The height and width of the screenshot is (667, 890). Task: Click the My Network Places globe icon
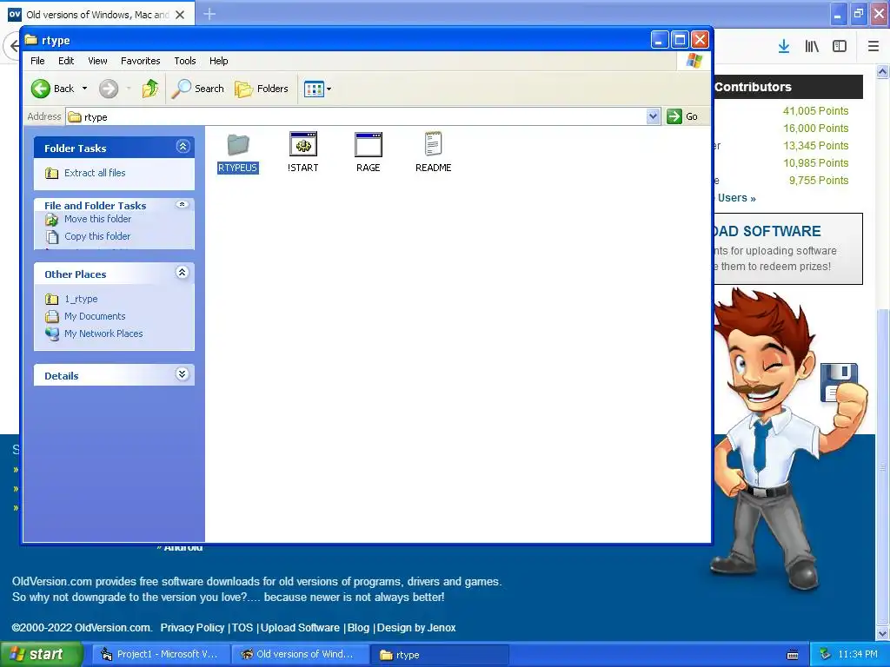click(51, 334)
